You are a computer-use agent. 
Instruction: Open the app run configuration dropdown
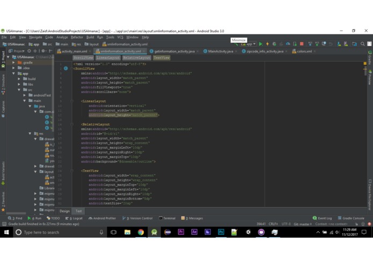248,44
